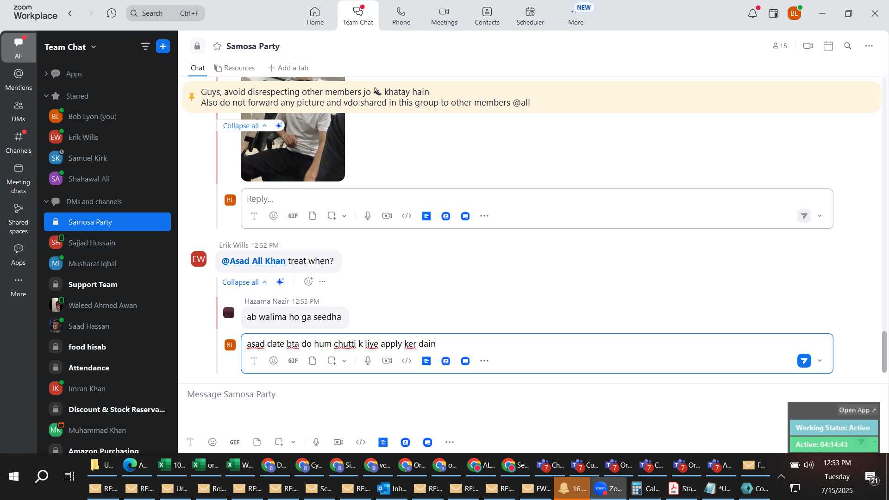The image size is (889, 500).
Task: Open the Team Chat header dropdown
Action: (71, 47)
